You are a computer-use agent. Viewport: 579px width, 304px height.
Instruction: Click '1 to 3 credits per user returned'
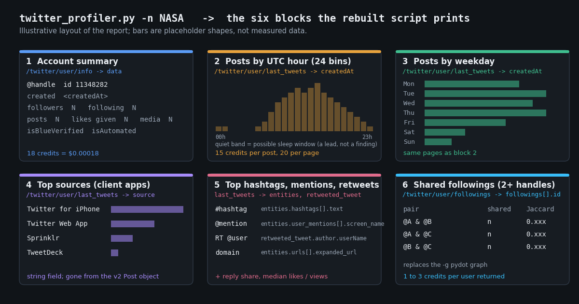click(x=454, y=276)
